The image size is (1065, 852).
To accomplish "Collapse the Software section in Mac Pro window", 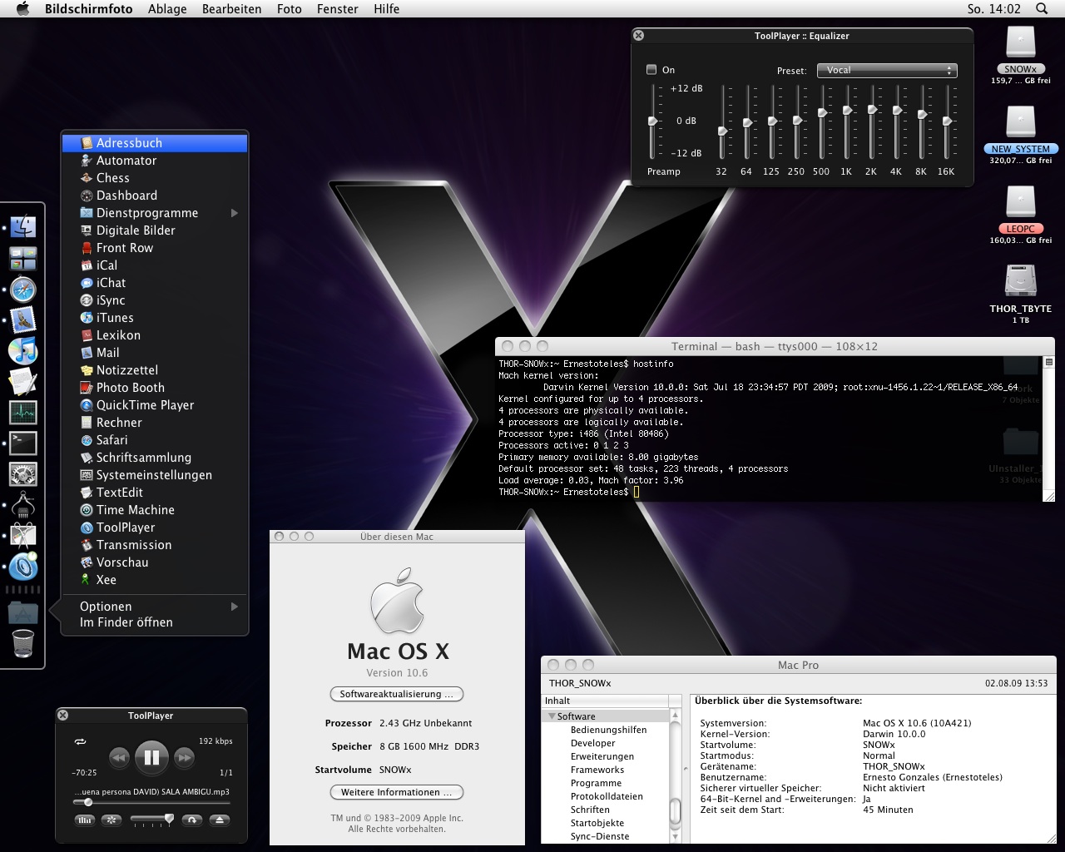I will [551, 716].
